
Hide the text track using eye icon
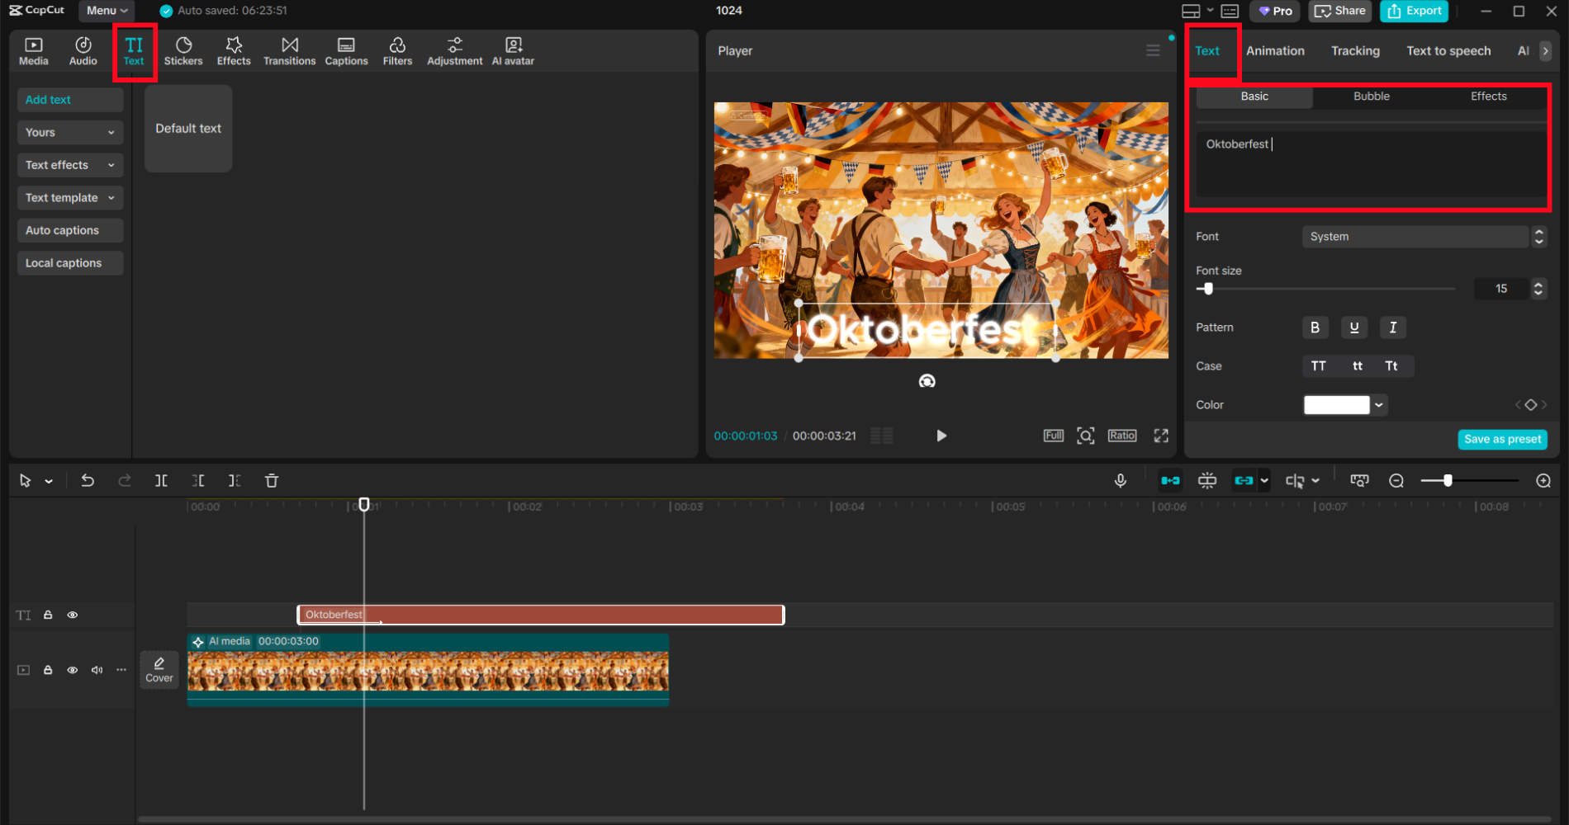[x=73, y=615]
